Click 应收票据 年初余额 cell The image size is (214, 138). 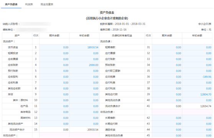[x=84, y=59]
